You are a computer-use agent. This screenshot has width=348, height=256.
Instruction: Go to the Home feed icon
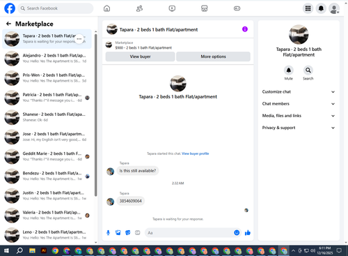pos(106,8)
